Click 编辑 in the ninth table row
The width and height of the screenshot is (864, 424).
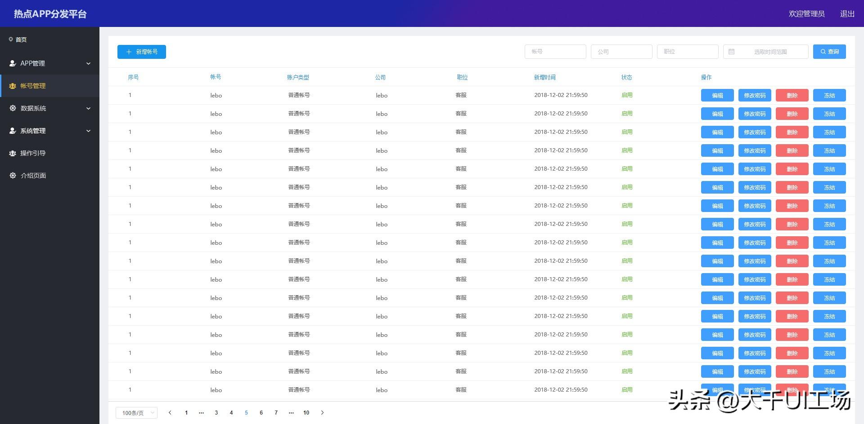717,243
